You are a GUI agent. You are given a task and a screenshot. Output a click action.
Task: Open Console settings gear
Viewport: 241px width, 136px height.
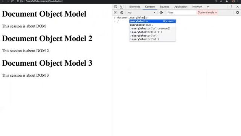pyautogui.click(x=238, y=12)
